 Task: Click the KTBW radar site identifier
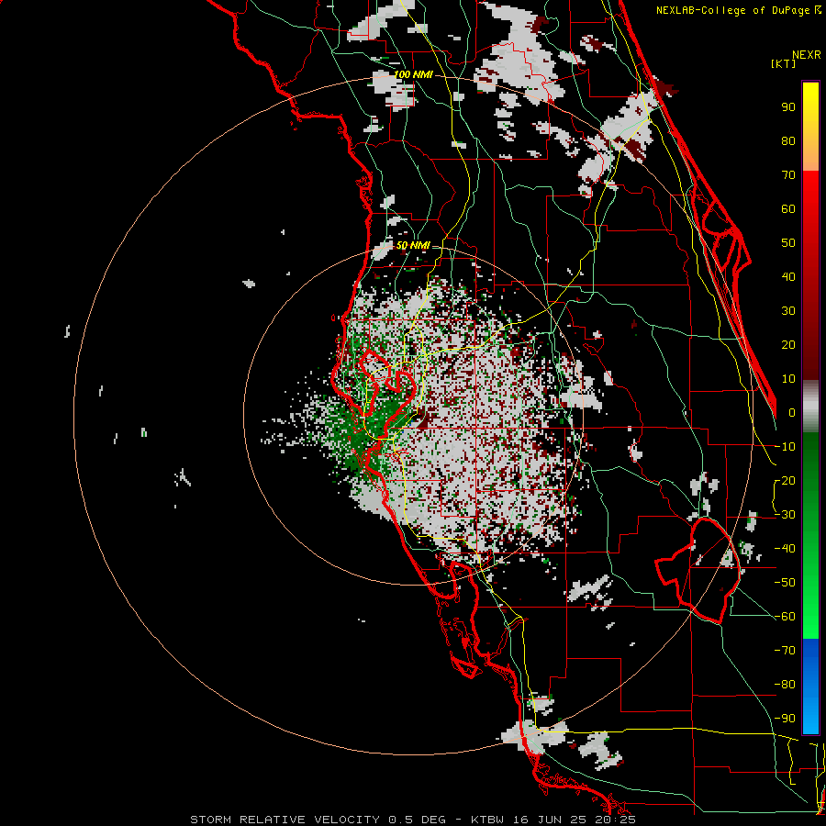(x=488, y=820)
